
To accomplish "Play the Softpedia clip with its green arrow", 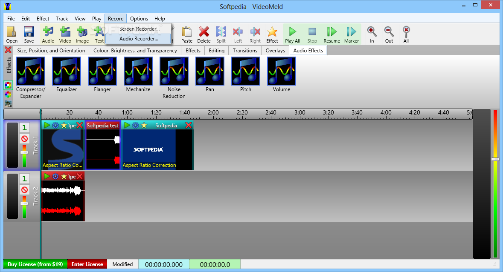I will 127,125.
